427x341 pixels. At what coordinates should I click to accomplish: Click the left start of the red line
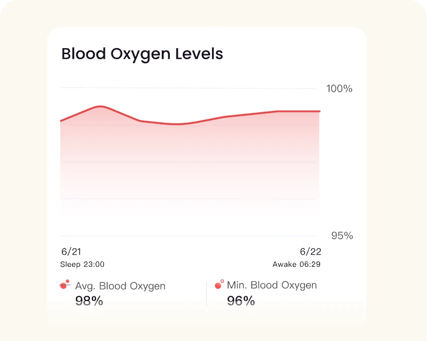coord(61,121)
